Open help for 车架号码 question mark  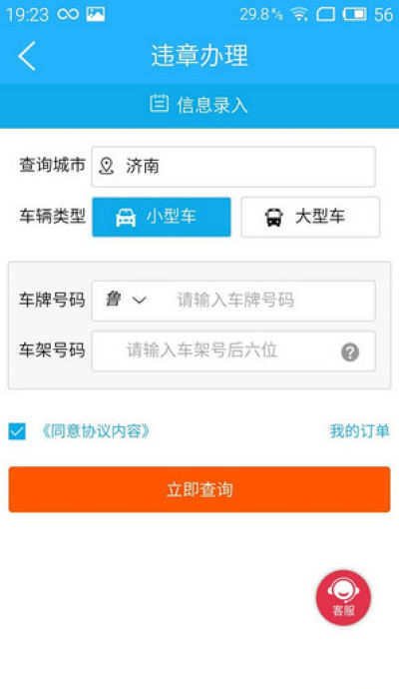pos(350,351)
